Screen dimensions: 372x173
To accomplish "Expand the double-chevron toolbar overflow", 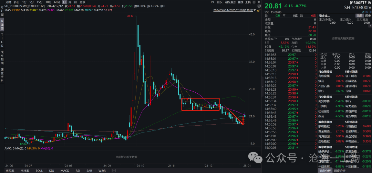I will pos(259,2).
